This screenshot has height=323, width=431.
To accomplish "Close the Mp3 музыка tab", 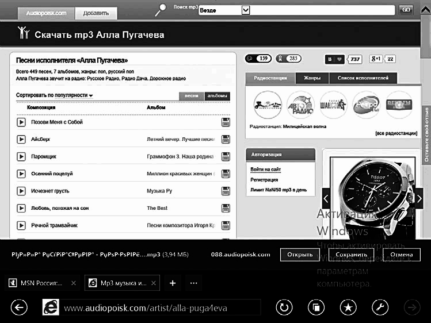I will click(154, 283).
